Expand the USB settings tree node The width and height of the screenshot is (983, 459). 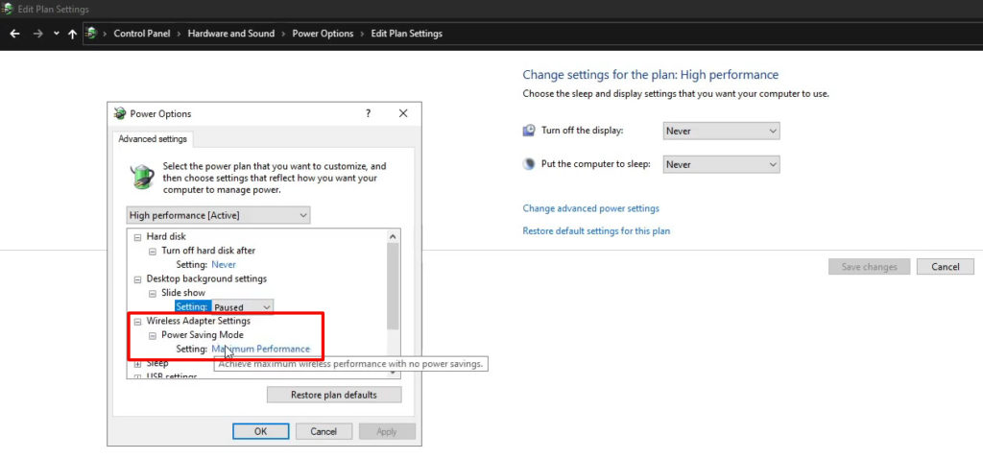(137, 376)
